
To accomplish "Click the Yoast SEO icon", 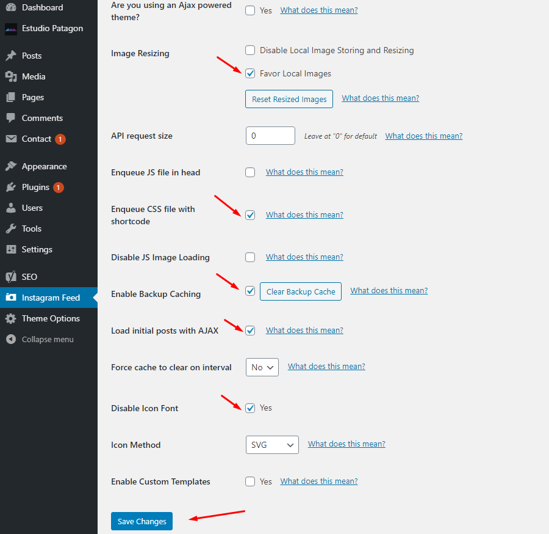I will pyautogui.click(x=11, y=277).
